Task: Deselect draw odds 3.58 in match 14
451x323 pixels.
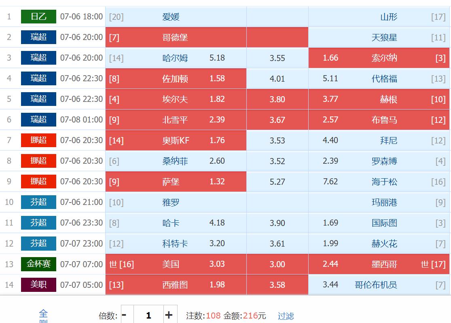Action: click(277, 285)
